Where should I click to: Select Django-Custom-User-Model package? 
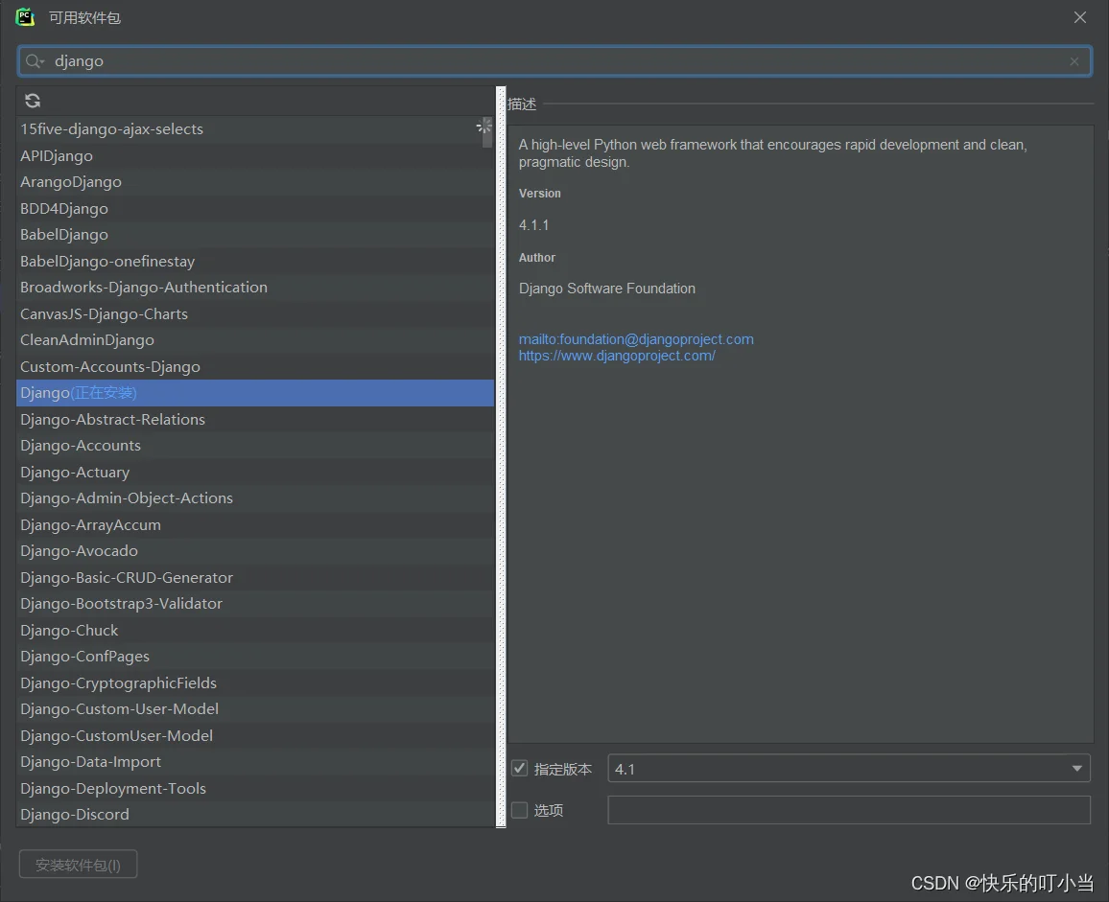pos(254,709)
